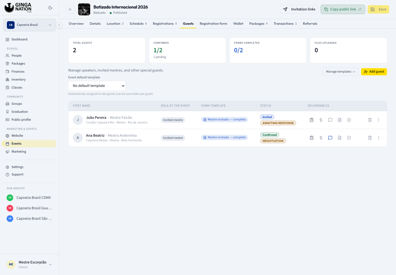Open the Capoeira Brasil organization switcher
The width and height of the screenshot is (396, 275).
click(x=30, y=25)
